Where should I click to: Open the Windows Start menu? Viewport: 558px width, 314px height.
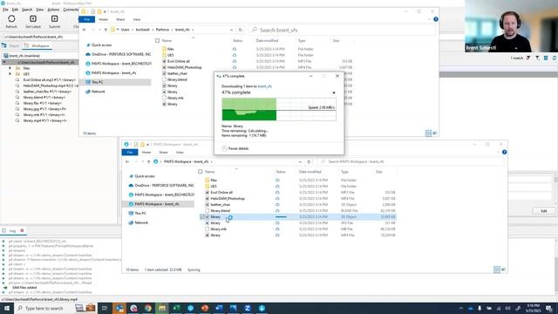[x=6, y=308]
